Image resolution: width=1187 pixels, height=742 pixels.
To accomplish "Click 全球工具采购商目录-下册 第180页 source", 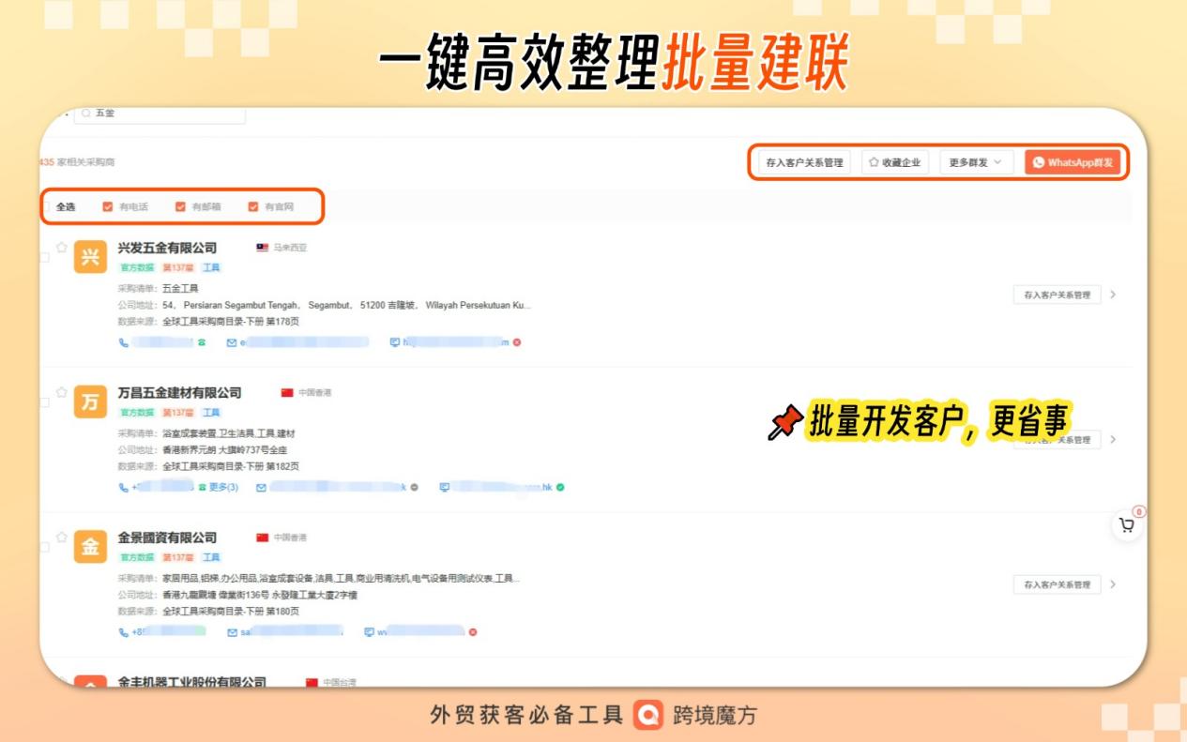I will (x=231, y=611).
